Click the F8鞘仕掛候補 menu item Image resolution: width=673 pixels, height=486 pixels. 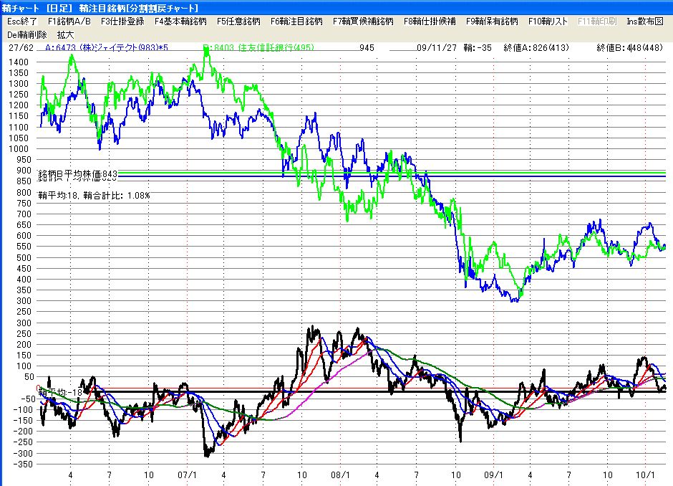(430, 22)
